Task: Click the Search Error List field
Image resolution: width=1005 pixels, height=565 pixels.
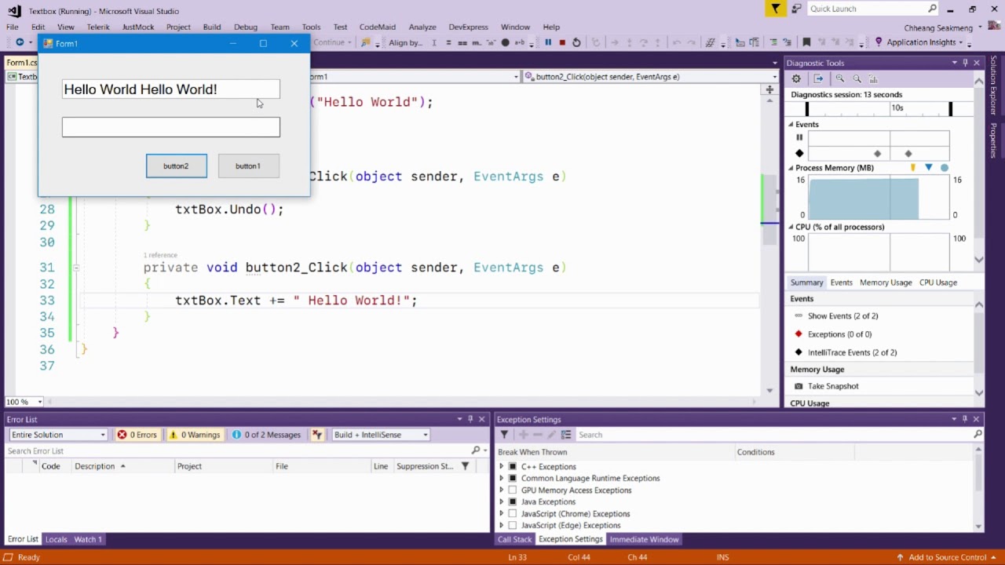Action: [x=236, y=450]
